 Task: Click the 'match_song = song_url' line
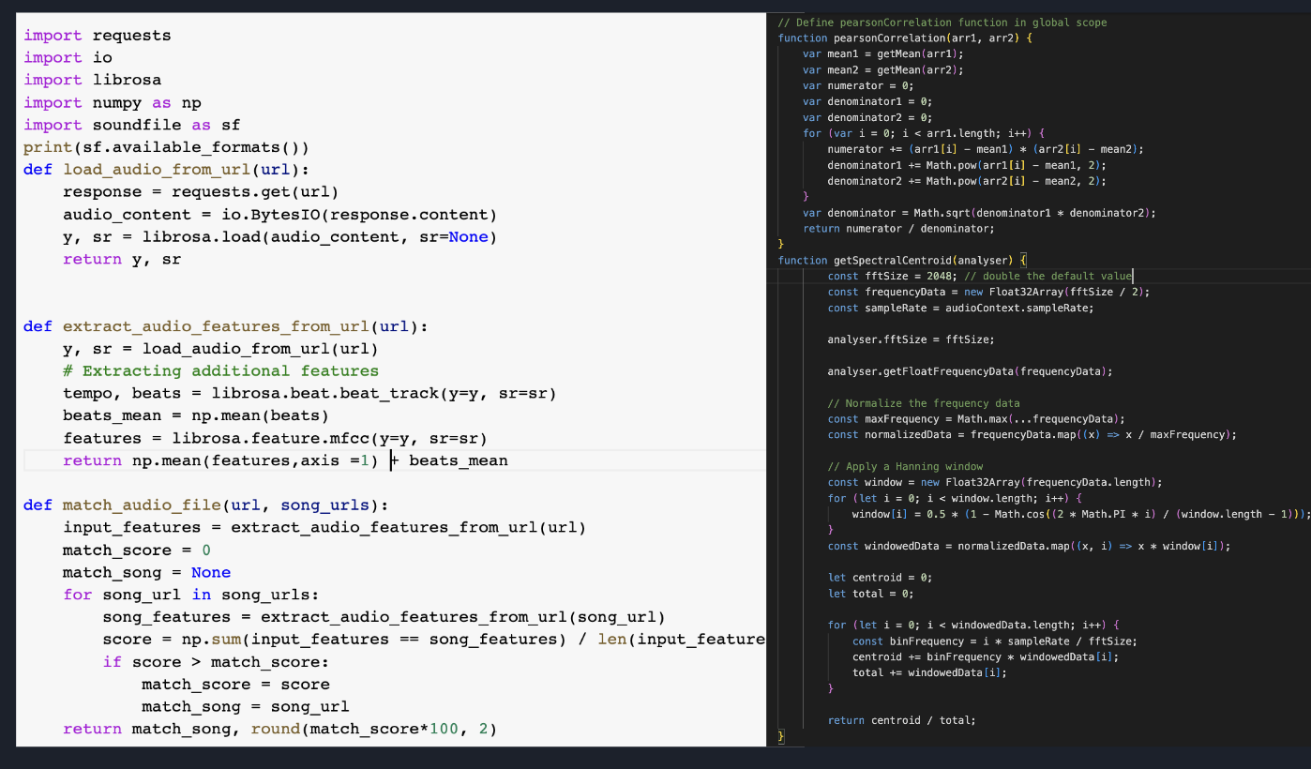pyautogui.click(x=245, y=707)
